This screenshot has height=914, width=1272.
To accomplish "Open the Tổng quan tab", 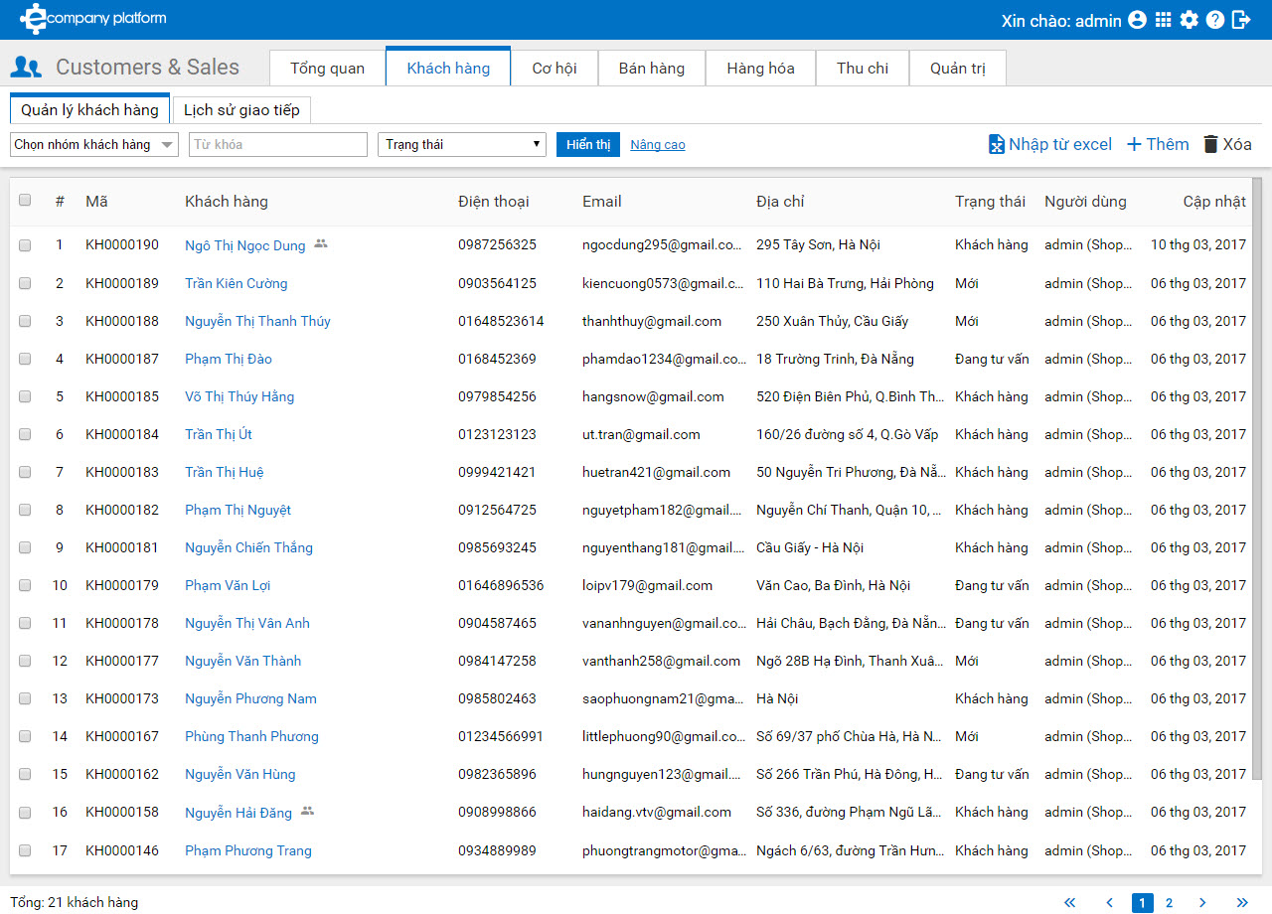I will [x=328, y=68].
